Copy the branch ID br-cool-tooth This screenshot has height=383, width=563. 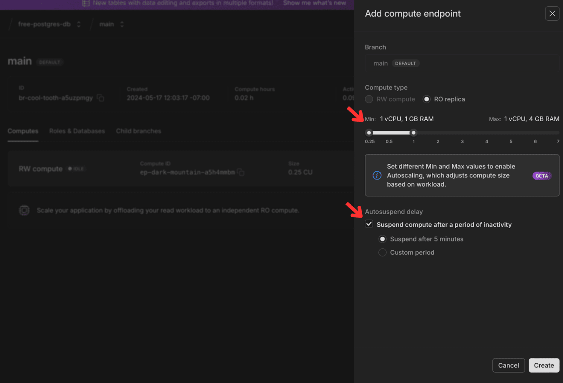click(x=101, y=98)
